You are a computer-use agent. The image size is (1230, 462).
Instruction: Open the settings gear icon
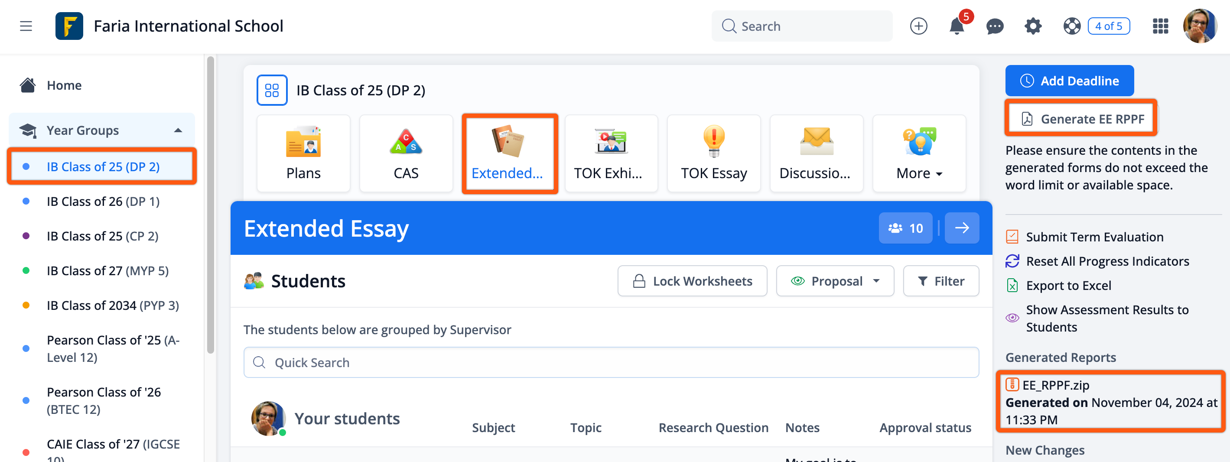1033,26
